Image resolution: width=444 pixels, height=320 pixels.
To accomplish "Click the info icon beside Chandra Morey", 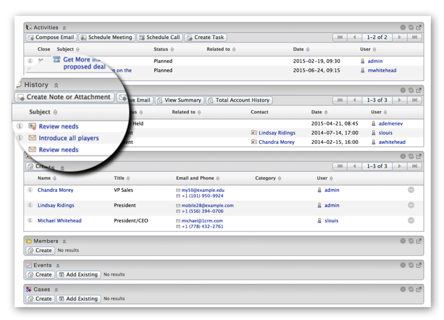I will tap(30, 190).
